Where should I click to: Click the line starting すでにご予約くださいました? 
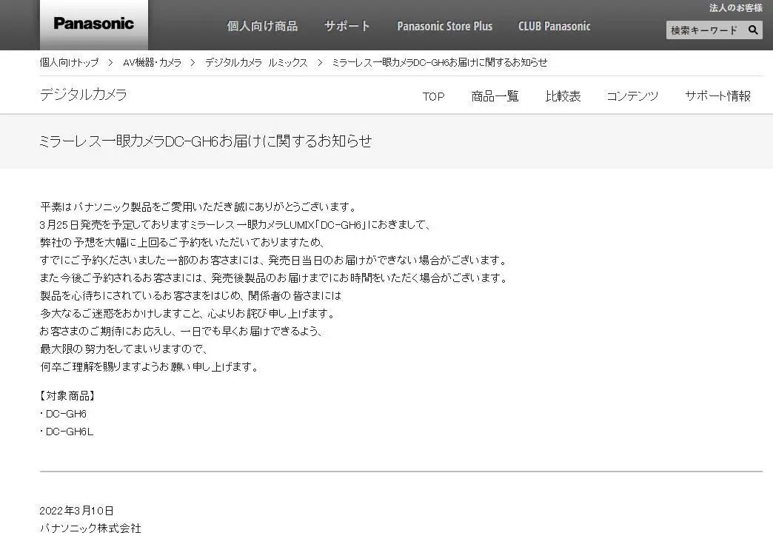273,261
